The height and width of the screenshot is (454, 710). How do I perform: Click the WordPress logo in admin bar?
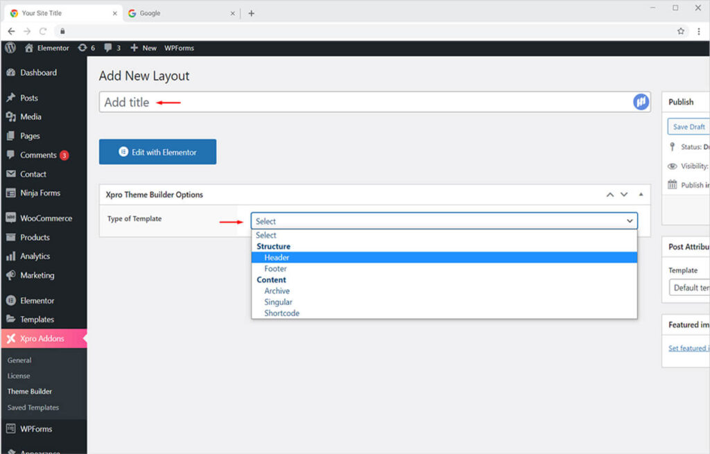pyautogui.click(x=10, y=48)
